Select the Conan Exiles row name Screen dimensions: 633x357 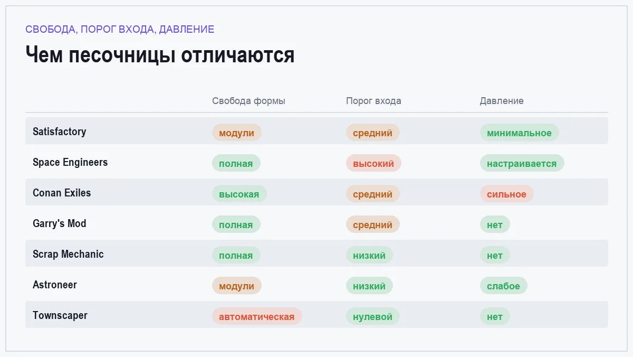(62, 193)
